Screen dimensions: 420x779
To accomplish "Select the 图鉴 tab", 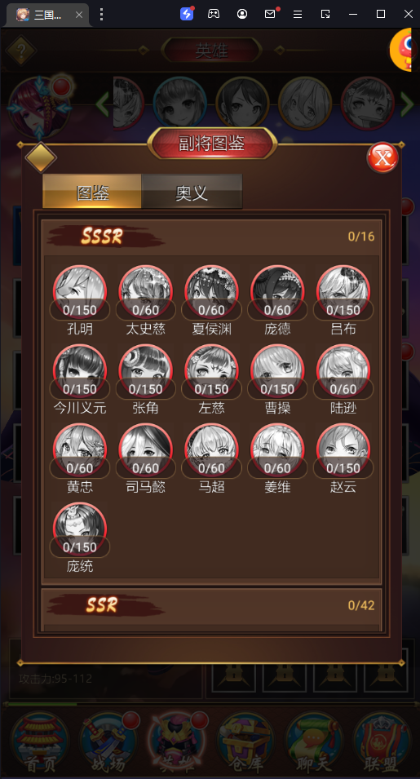I will coord(92,192).
